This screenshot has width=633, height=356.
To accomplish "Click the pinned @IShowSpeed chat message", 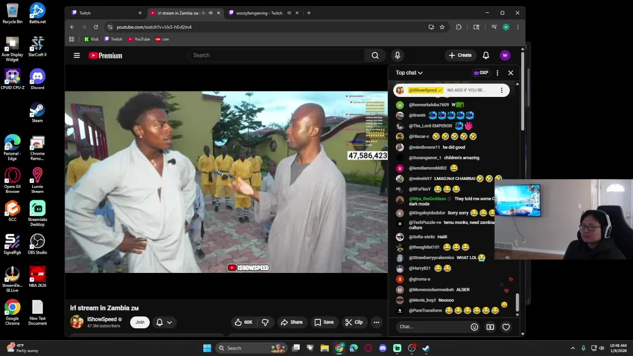I will pos(451,90).
